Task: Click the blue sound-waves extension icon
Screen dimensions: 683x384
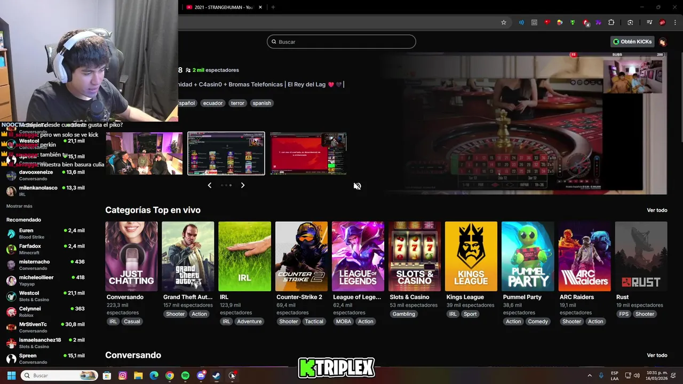Action: pyautogui.click(x=521, y=22)
